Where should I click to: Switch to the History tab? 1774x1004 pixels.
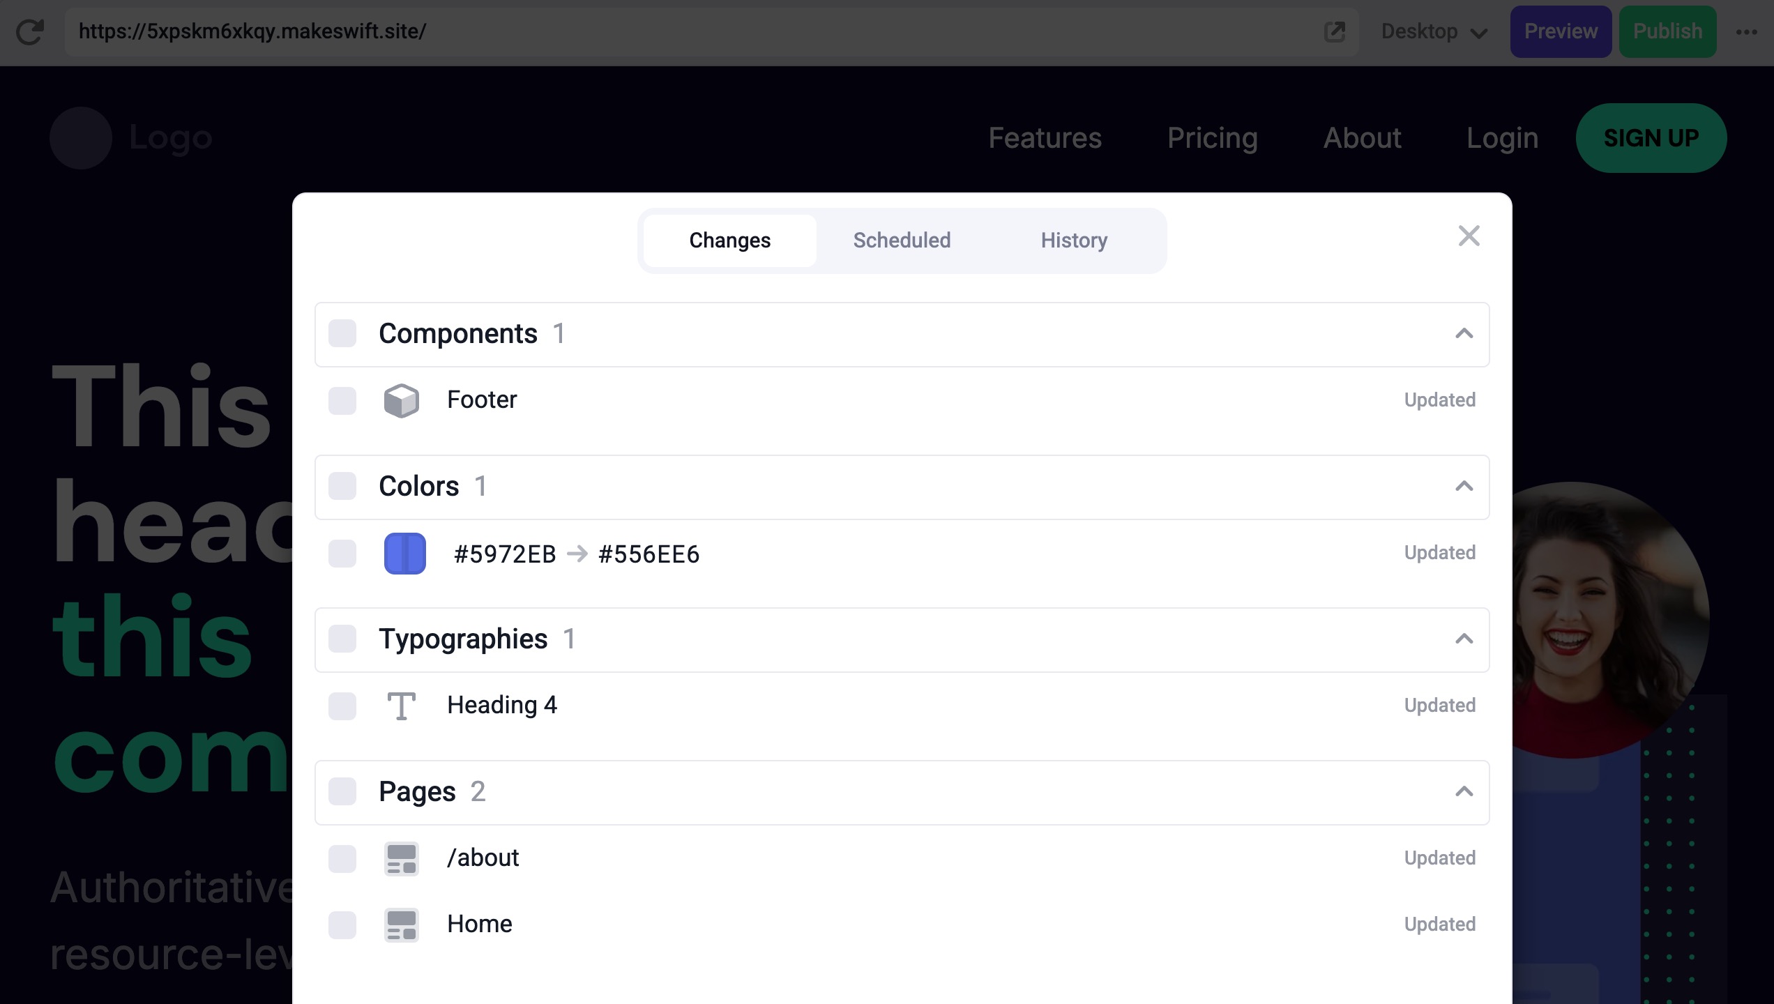click(1074, 241)
